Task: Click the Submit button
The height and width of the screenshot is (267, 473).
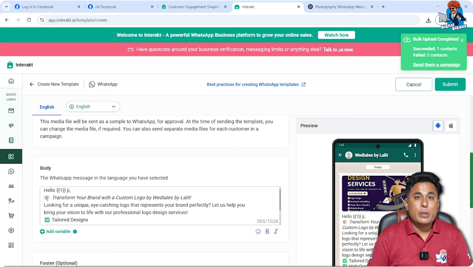Action: pyautogui.click(x=450, y=84)
